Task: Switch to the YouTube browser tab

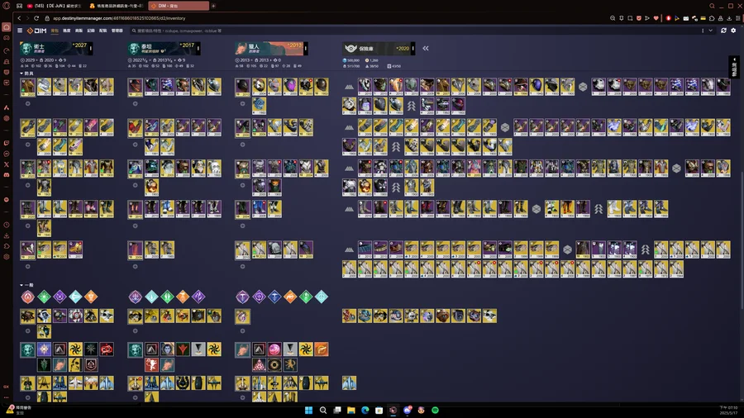Action: 55,6
